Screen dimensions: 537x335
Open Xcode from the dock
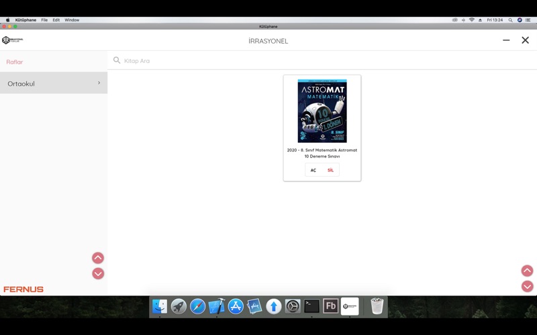[217, 306]
